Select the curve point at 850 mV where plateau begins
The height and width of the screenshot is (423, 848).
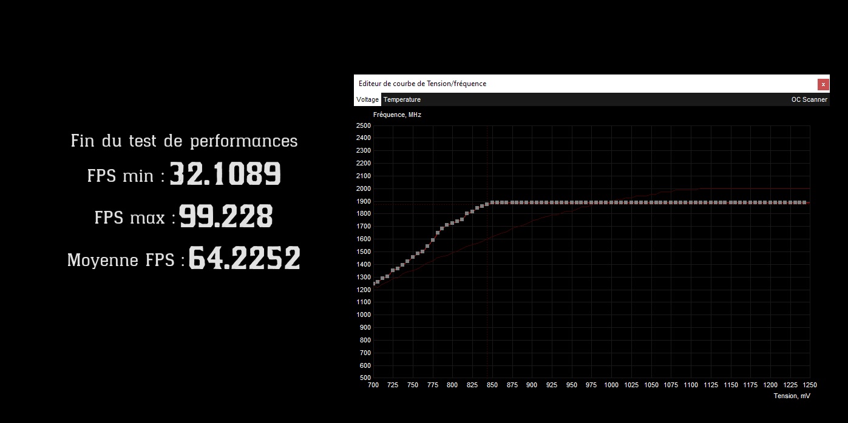492,202
